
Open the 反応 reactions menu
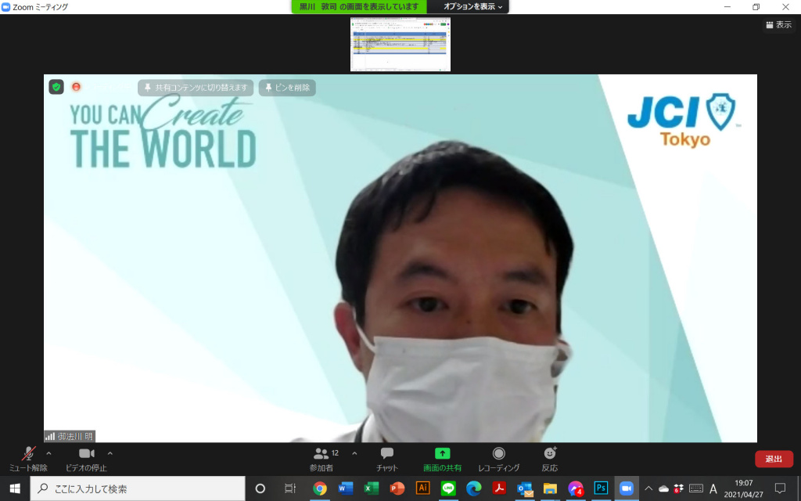pos(550,459)
